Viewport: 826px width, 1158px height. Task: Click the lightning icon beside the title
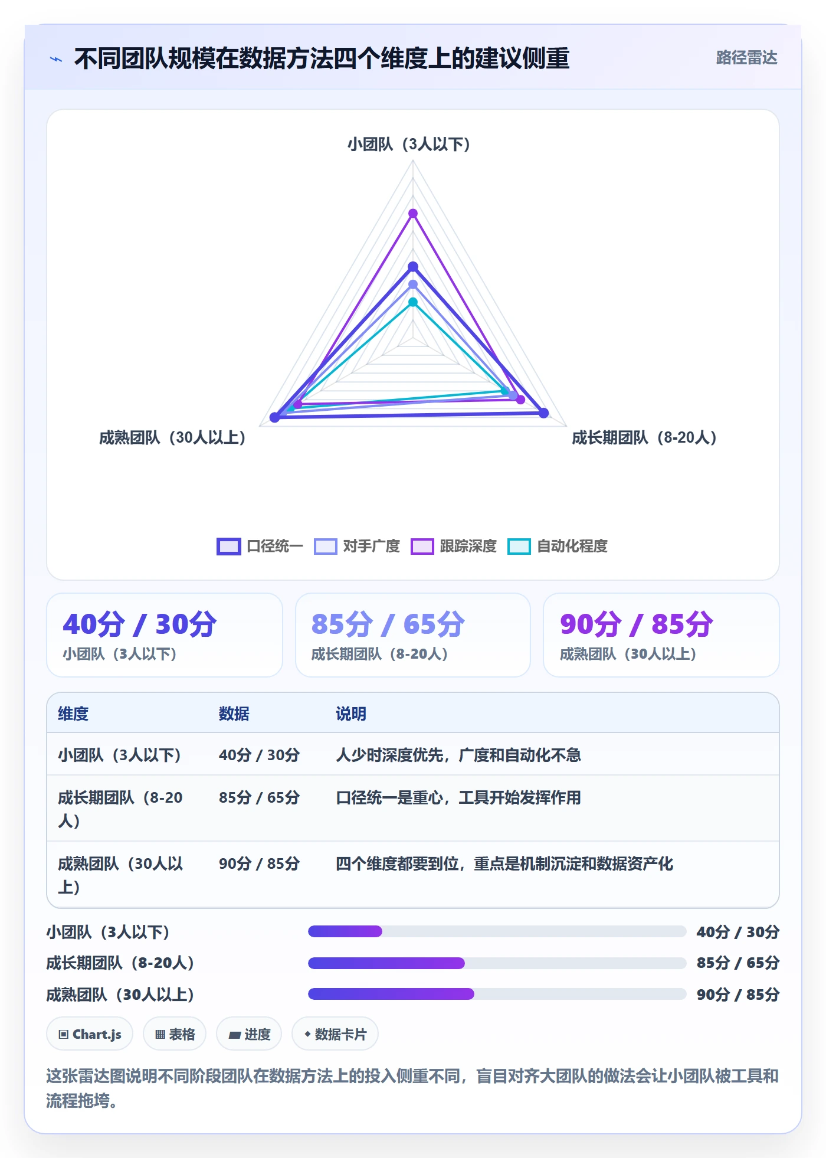(x=56, y=59)
